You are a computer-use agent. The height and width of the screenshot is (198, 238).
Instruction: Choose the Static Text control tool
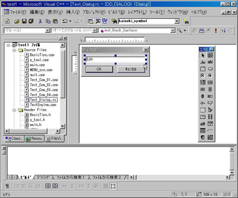[203, 62]
